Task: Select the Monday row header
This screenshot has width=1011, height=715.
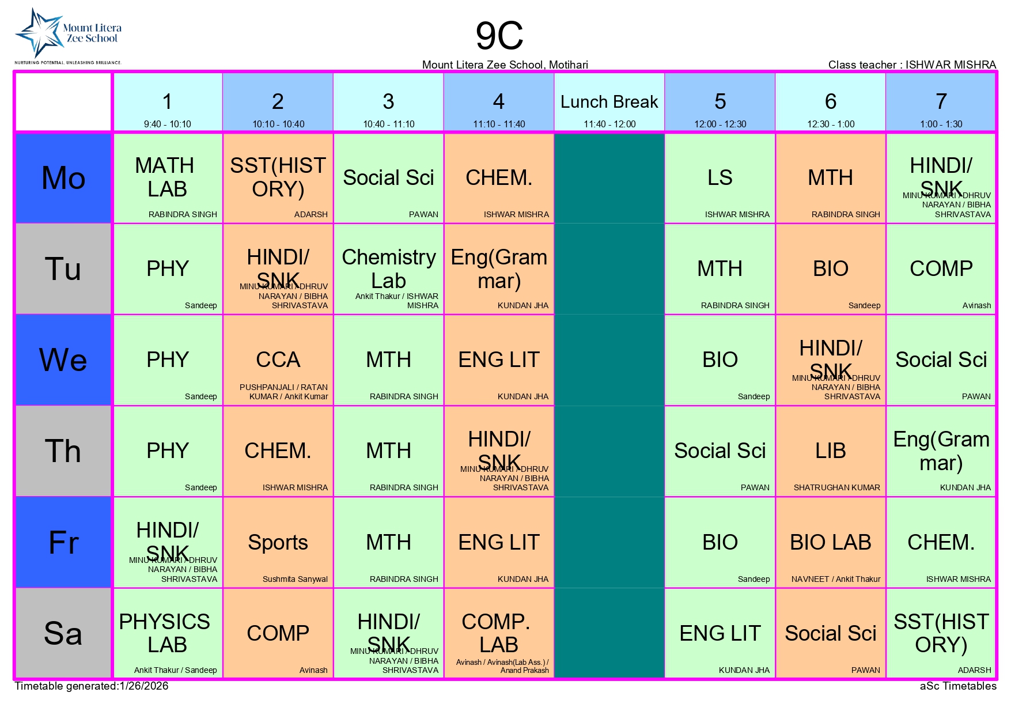Action: (x=63, y=178)
